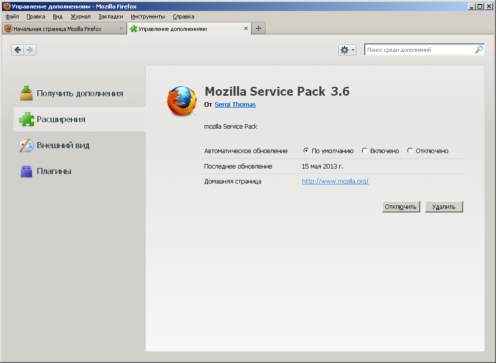Click the Отключить button

coord(401,207)
